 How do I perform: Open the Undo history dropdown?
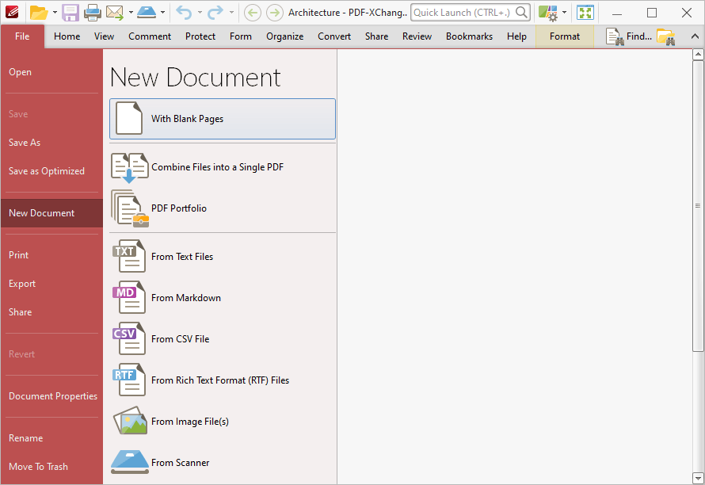(200, 13)
